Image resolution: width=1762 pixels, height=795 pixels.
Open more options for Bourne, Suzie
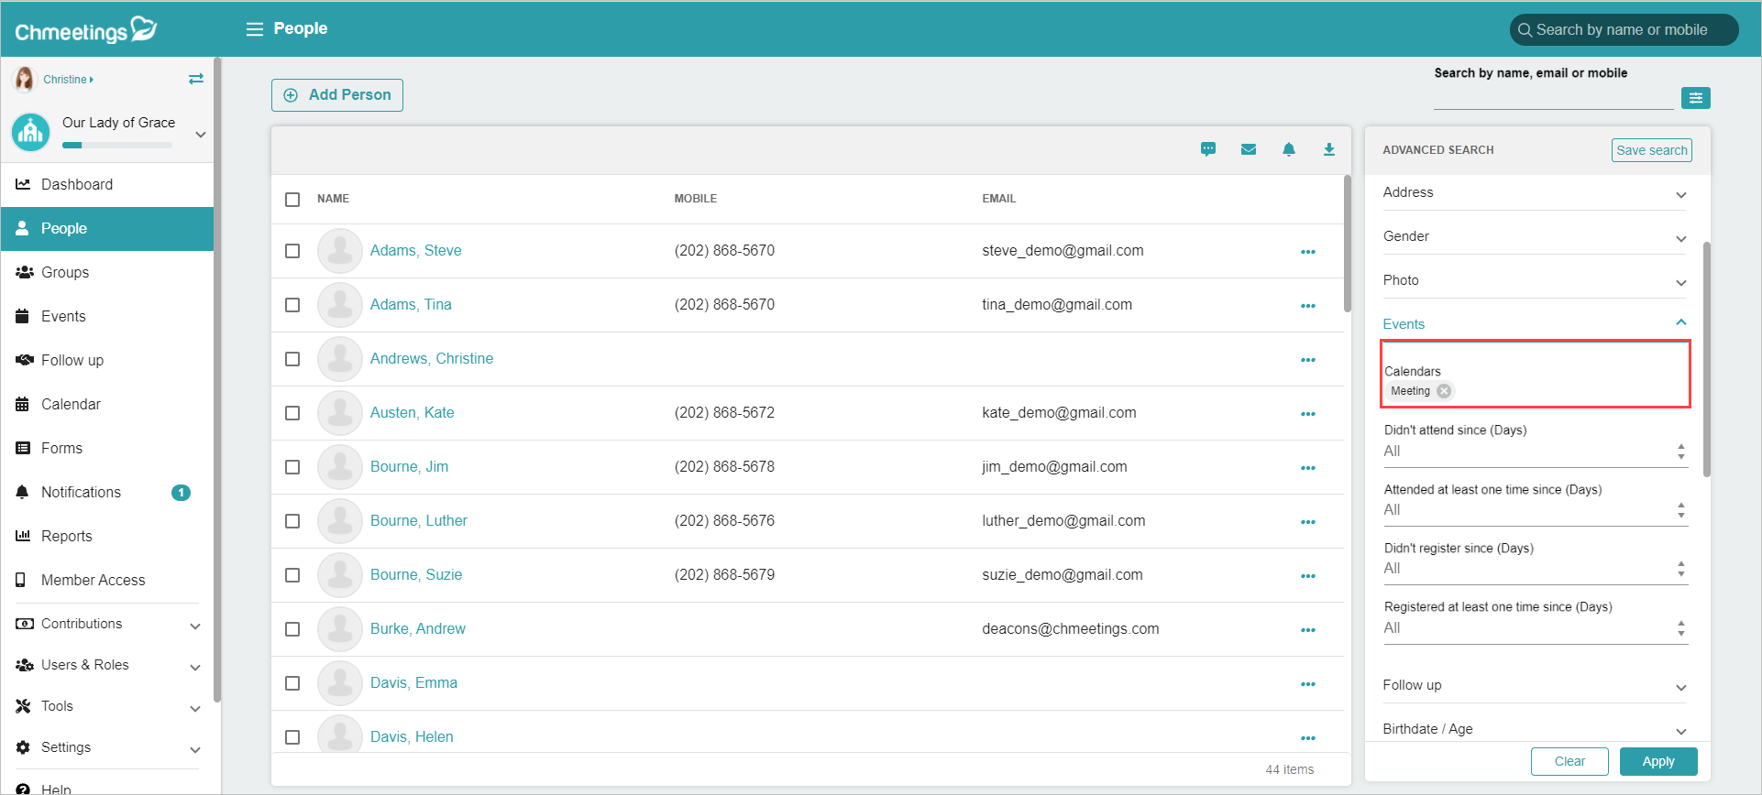[1308, 576]
